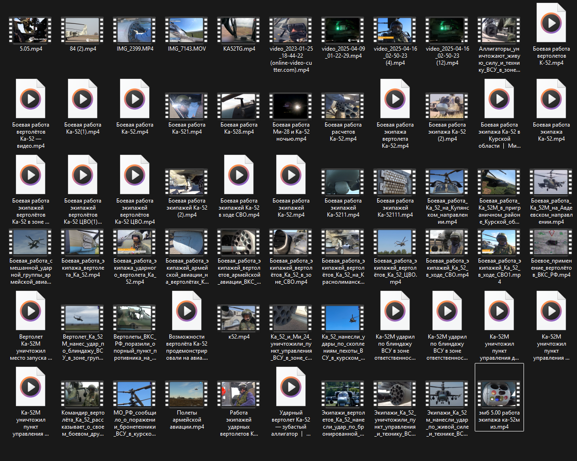Image resolution: width=577 pixels, height=461 pixels.
Task: Select Вертолеты_ВКС_РФ_поразили_опорный_пункт video
Action: coord(135,318)
